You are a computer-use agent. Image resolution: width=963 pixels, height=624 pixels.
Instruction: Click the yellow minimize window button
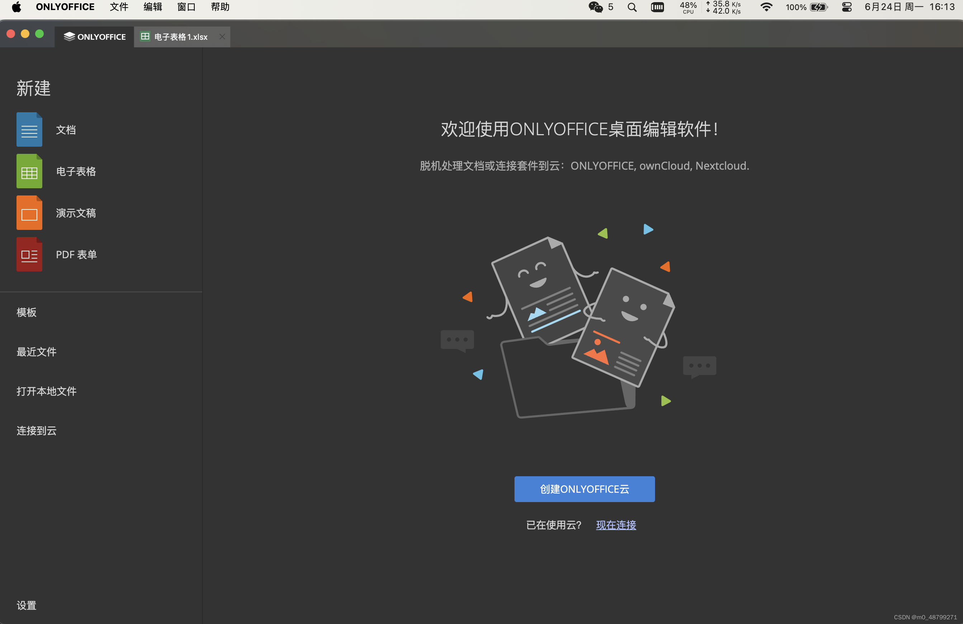click(25, 34)
